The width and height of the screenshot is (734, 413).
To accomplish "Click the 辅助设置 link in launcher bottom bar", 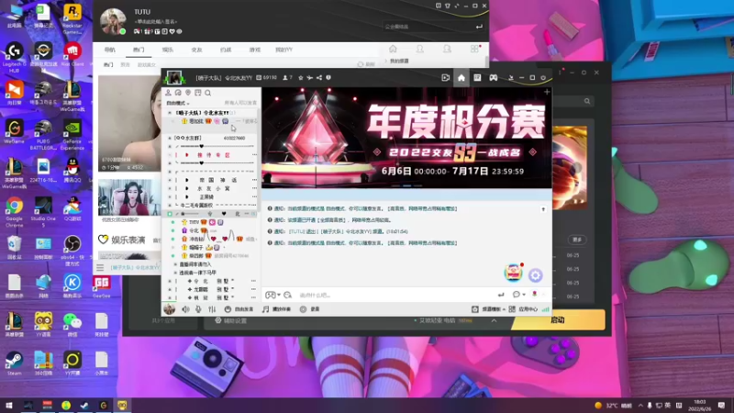I will point(231,320).
